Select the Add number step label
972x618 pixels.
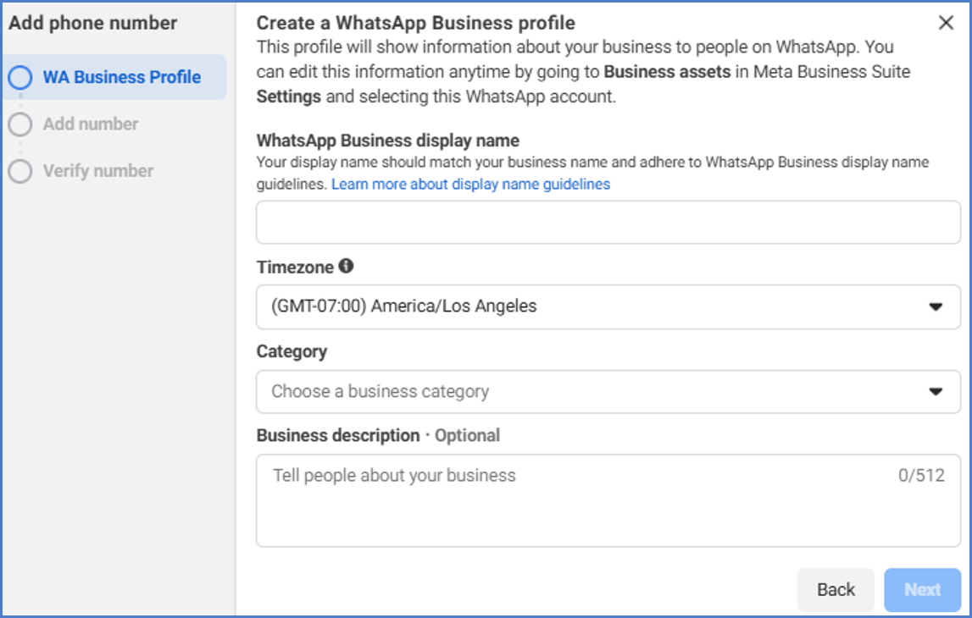[x=91, y=124]
